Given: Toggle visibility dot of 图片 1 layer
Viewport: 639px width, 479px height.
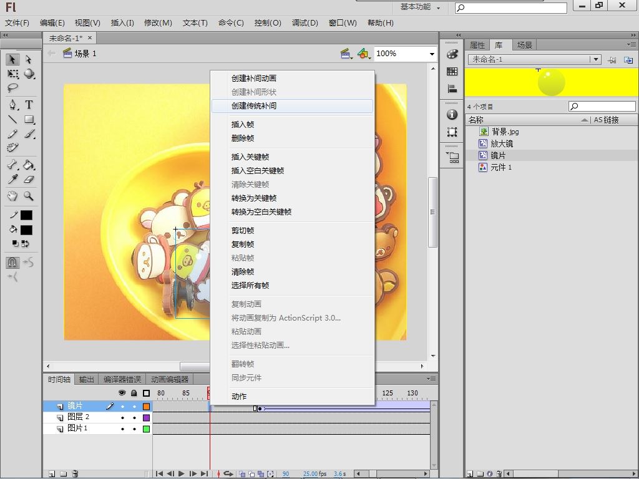Looking at the screenshot, I should (x=122, y=429).
